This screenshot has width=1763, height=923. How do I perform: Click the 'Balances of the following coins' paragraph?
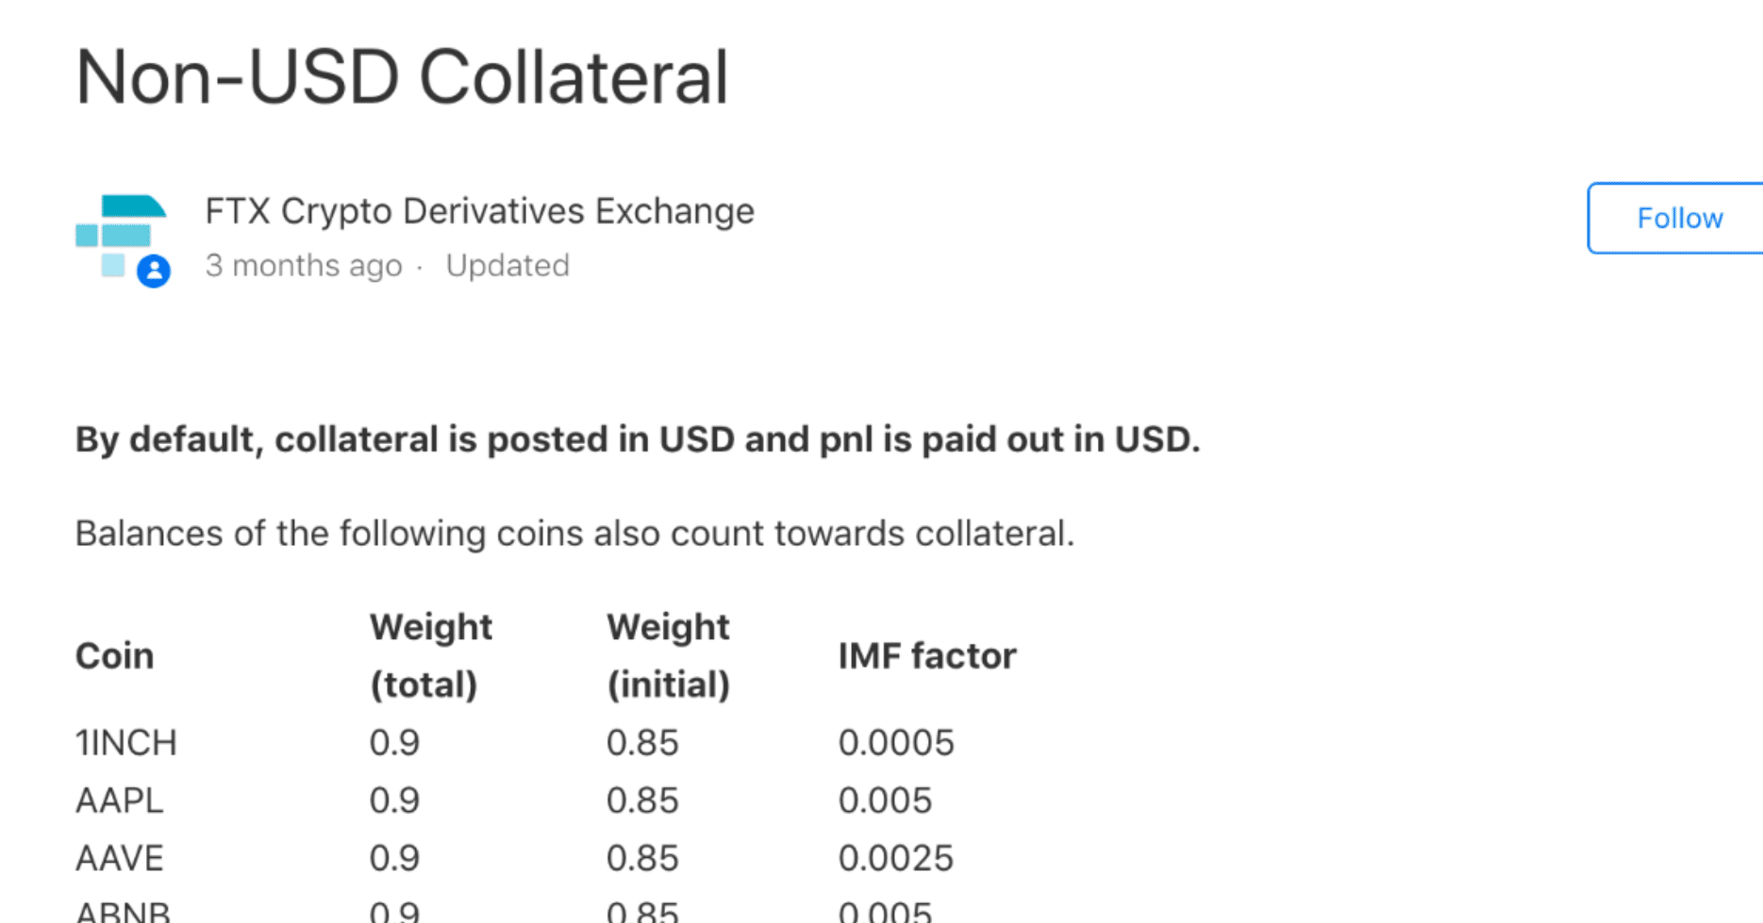[574, 534]
